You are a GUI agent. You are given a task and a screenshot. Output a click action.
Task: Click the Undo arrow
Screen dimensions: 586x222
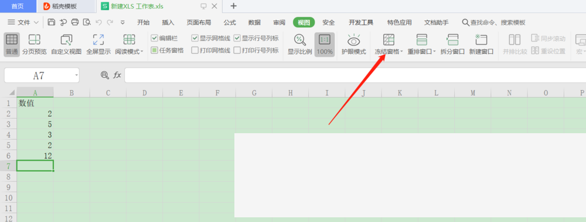click(98, 22)
